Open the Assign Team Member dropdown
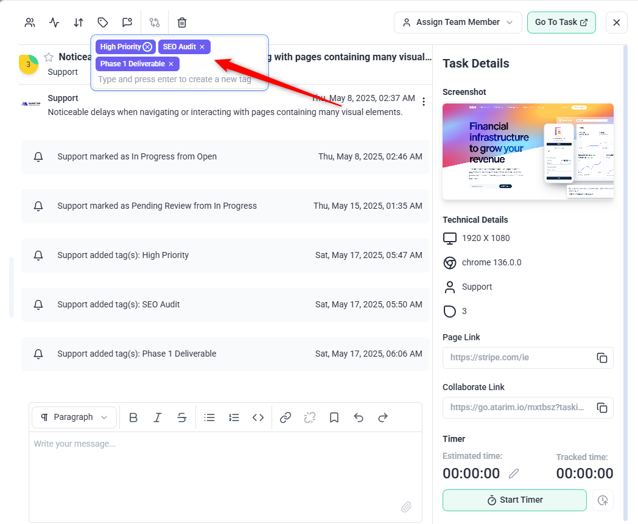This screenshot has height=524, width=638. coord(458,23)
